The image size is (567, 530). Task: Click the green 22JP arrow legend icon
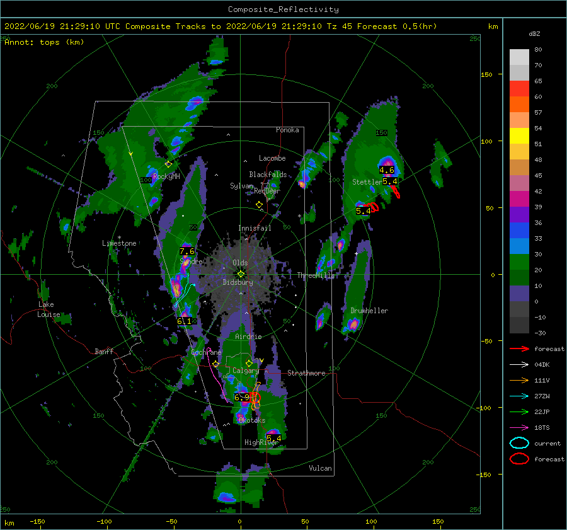click(519, 412)
